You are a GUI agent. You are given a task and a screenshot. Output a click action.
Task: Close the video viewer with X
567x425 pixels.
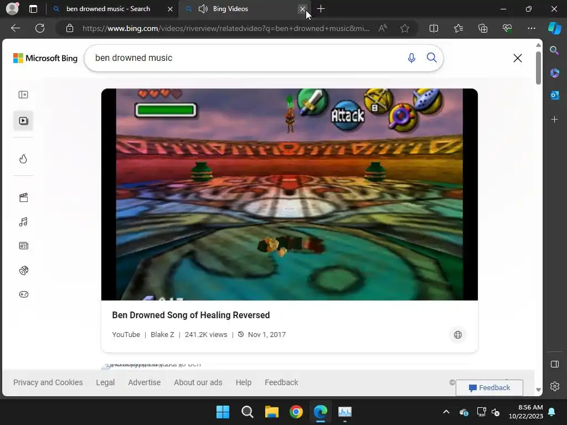(x=518, y=58)
